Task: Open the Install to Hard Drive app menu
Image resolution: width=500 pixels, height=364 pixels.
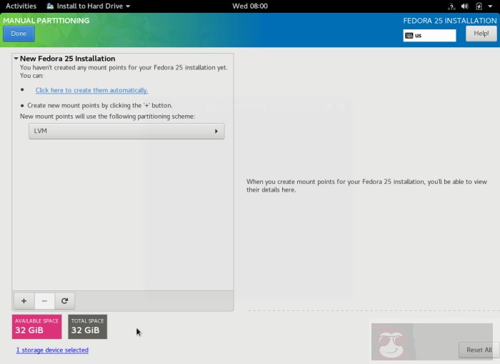Action: coord(89,6)
